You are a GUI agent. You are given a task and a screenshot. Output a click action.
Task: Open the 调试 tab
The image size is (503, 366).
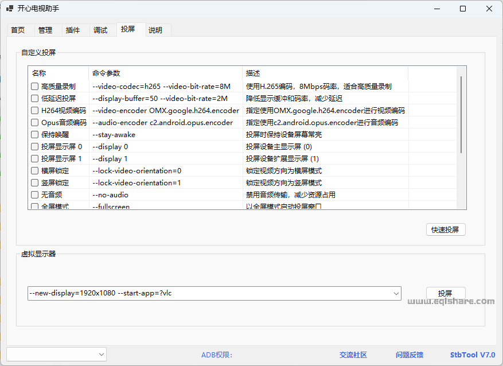[100, 29]
